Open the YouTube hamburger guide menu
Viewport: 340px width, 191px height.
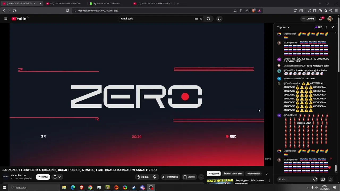pyautogui.click(x=6, y=19)
